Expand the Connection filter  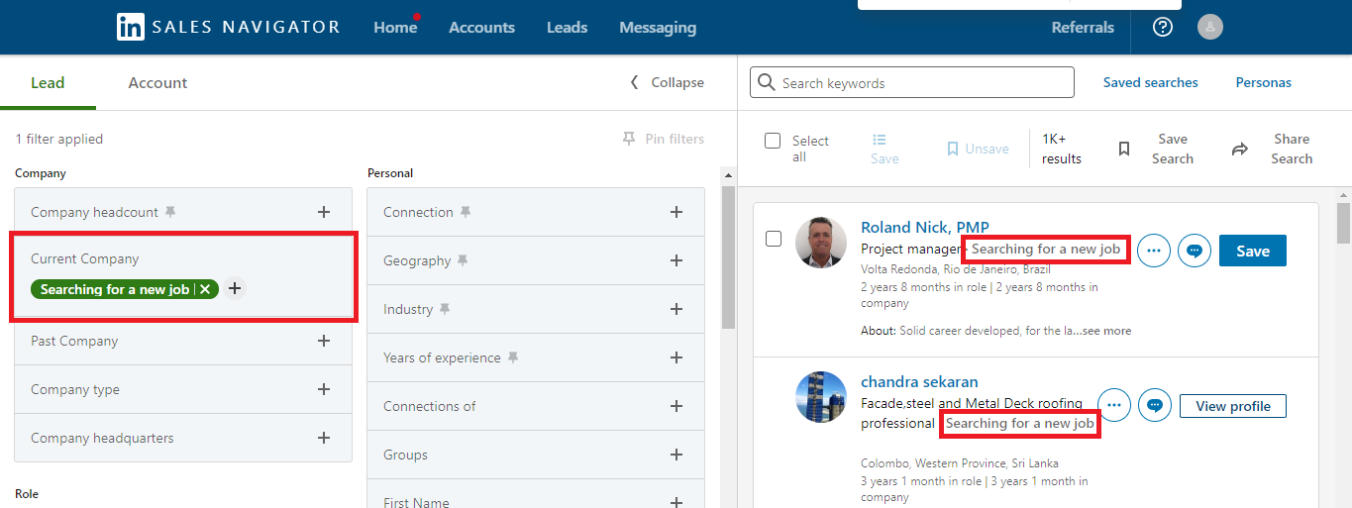coord(676,212)
